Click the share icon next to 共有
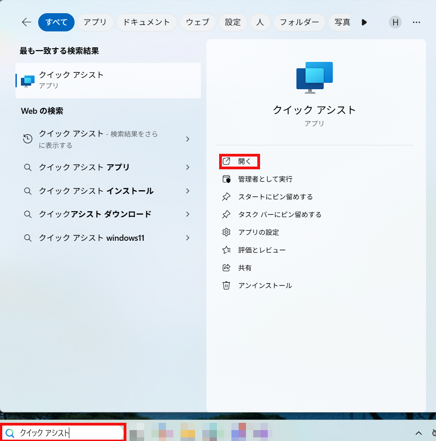The image size is (436, 441). pos(226,268)
